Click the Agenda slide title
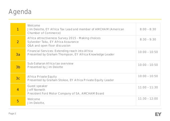 point(20,12)
